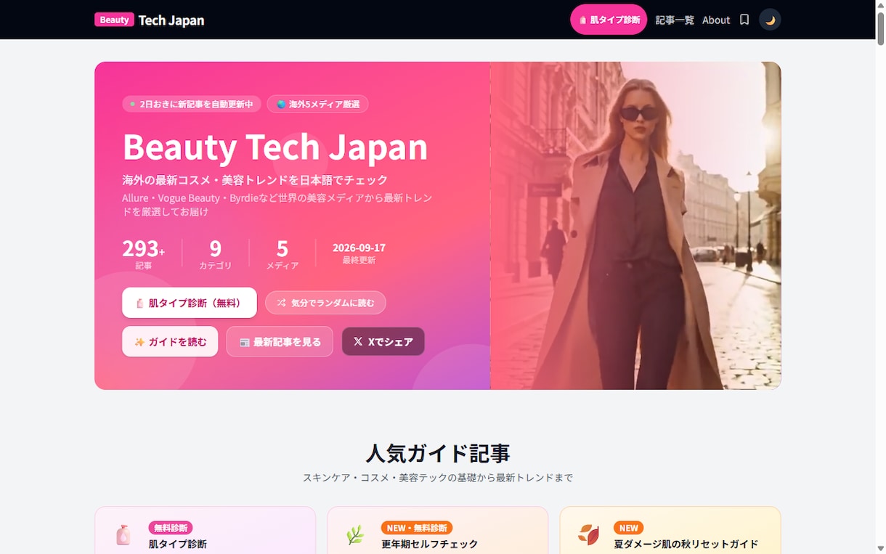Click the hero subtitle 海外の最新コスメ・美容トレンドを日本語でチェック
The width and height of the screenshot is (886, 554).
click(x=255, y=180)
